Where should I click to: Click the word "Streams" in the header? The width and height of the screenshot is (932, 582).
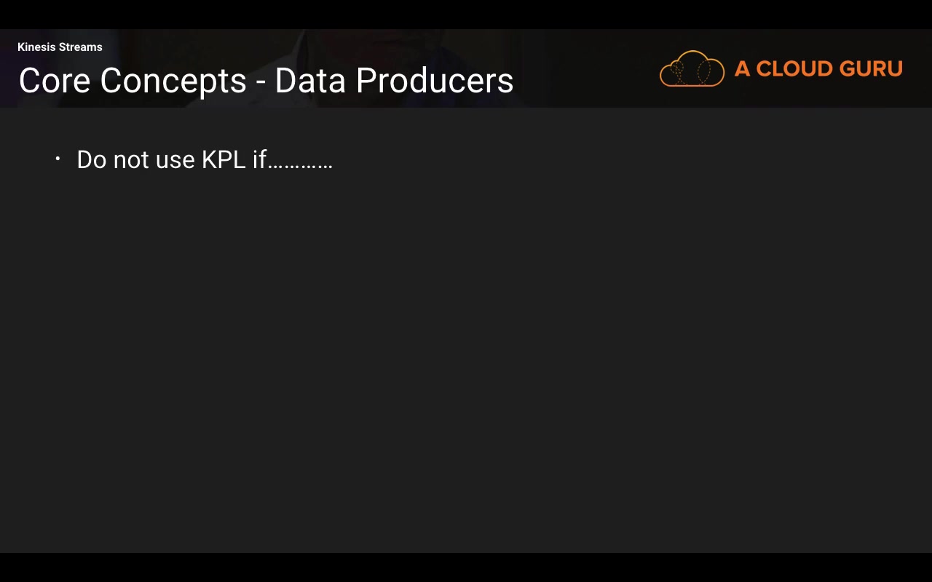[x=80, y=47]
